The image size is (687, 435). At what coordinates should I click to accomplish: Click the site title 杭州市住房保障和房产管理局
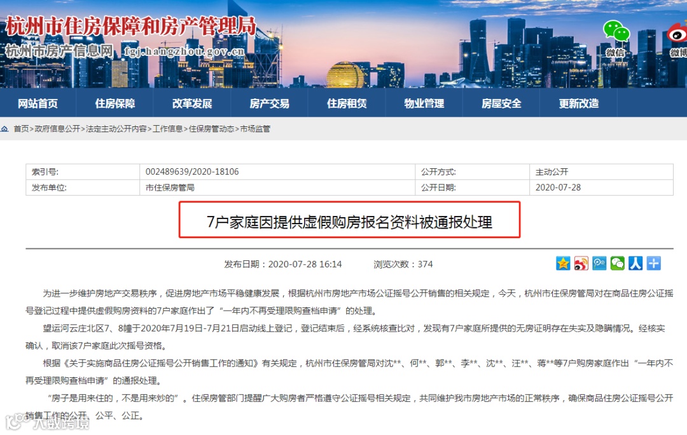130,26
